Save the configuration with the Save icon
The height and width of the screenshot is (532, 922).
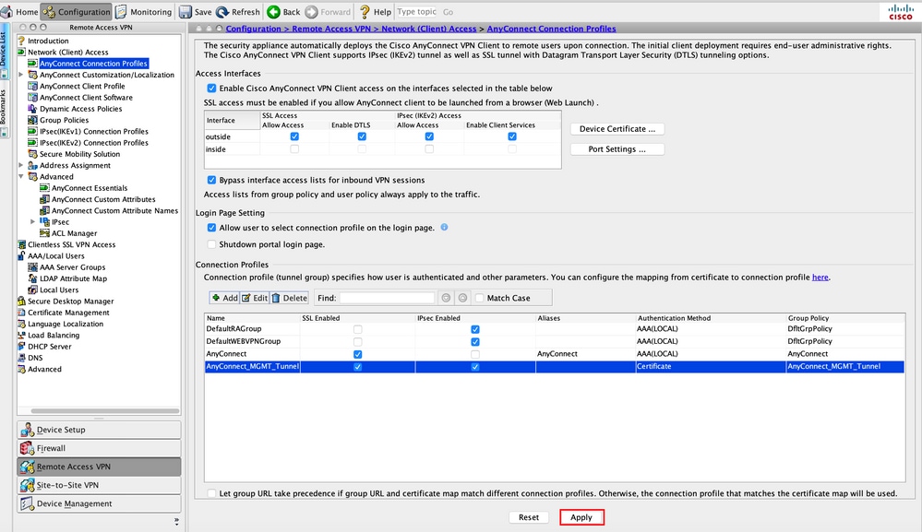click(196, 12)
